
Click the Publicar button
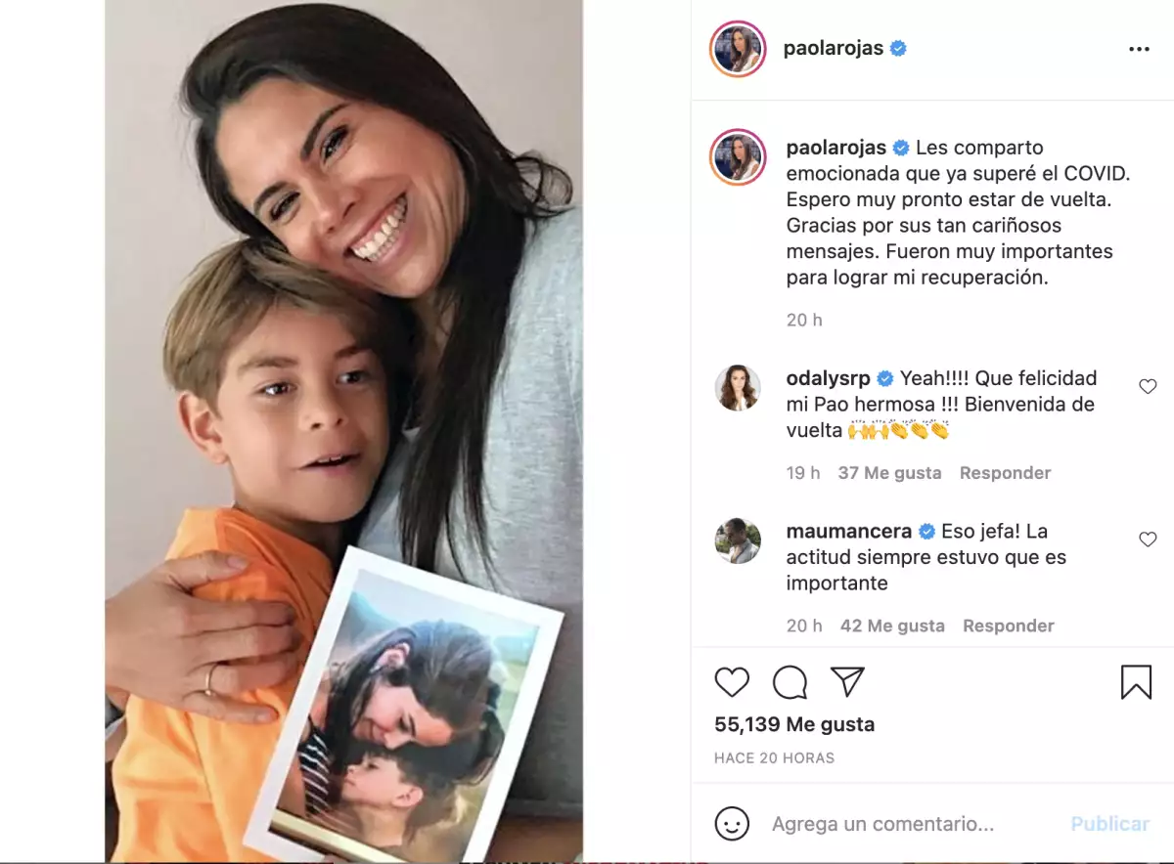pos(1109,824)
